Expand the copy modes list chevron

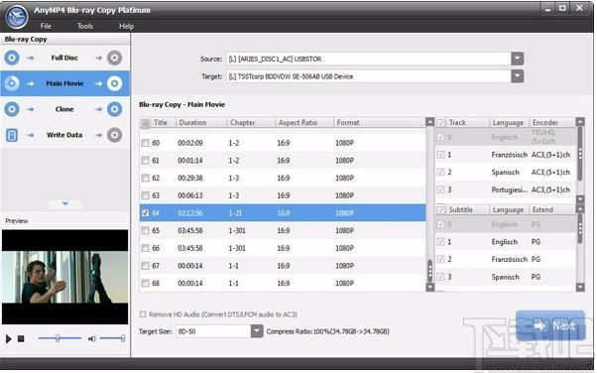[x=65, y=203]
